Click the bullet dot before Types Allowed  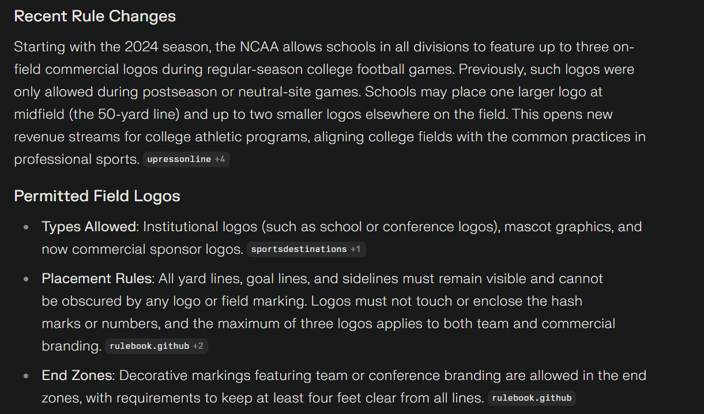26,228
